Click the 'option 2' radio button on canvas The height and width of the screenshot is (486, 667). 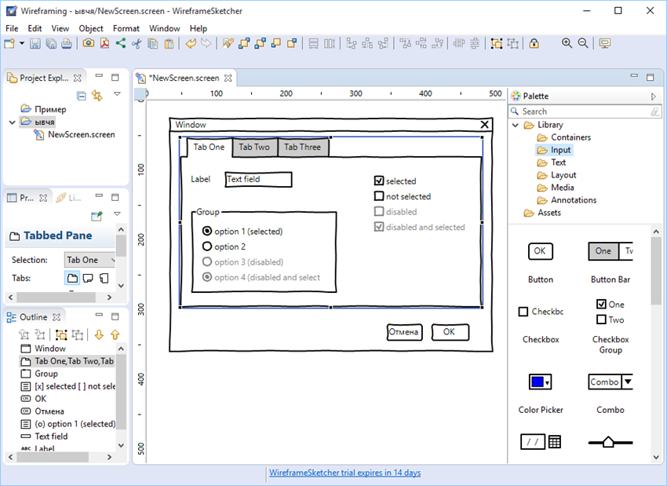click(x=207, y=247)
